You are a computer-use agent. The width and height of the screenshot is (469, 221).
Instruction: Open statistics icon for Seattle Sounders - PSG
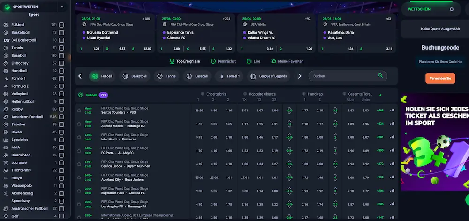(x=392, y=110)
